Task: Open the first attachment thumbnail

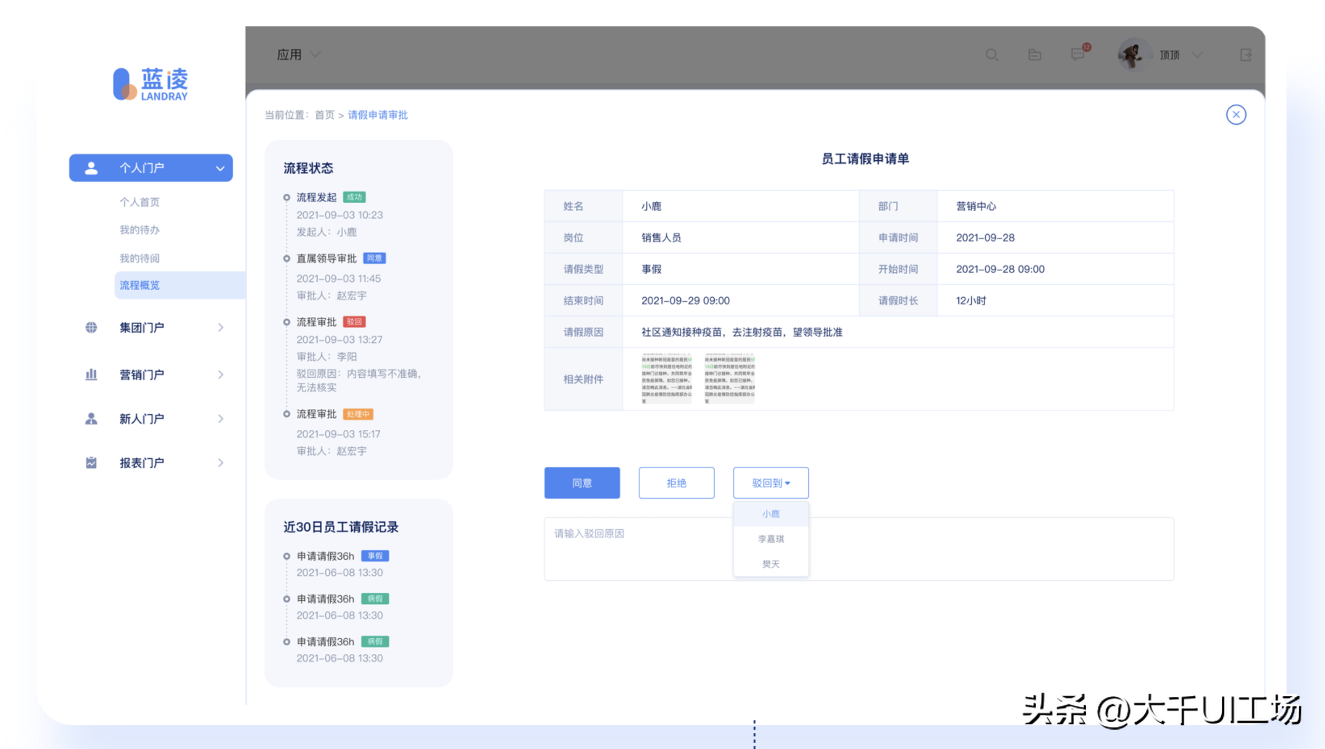Action: (x=666, y=379)
